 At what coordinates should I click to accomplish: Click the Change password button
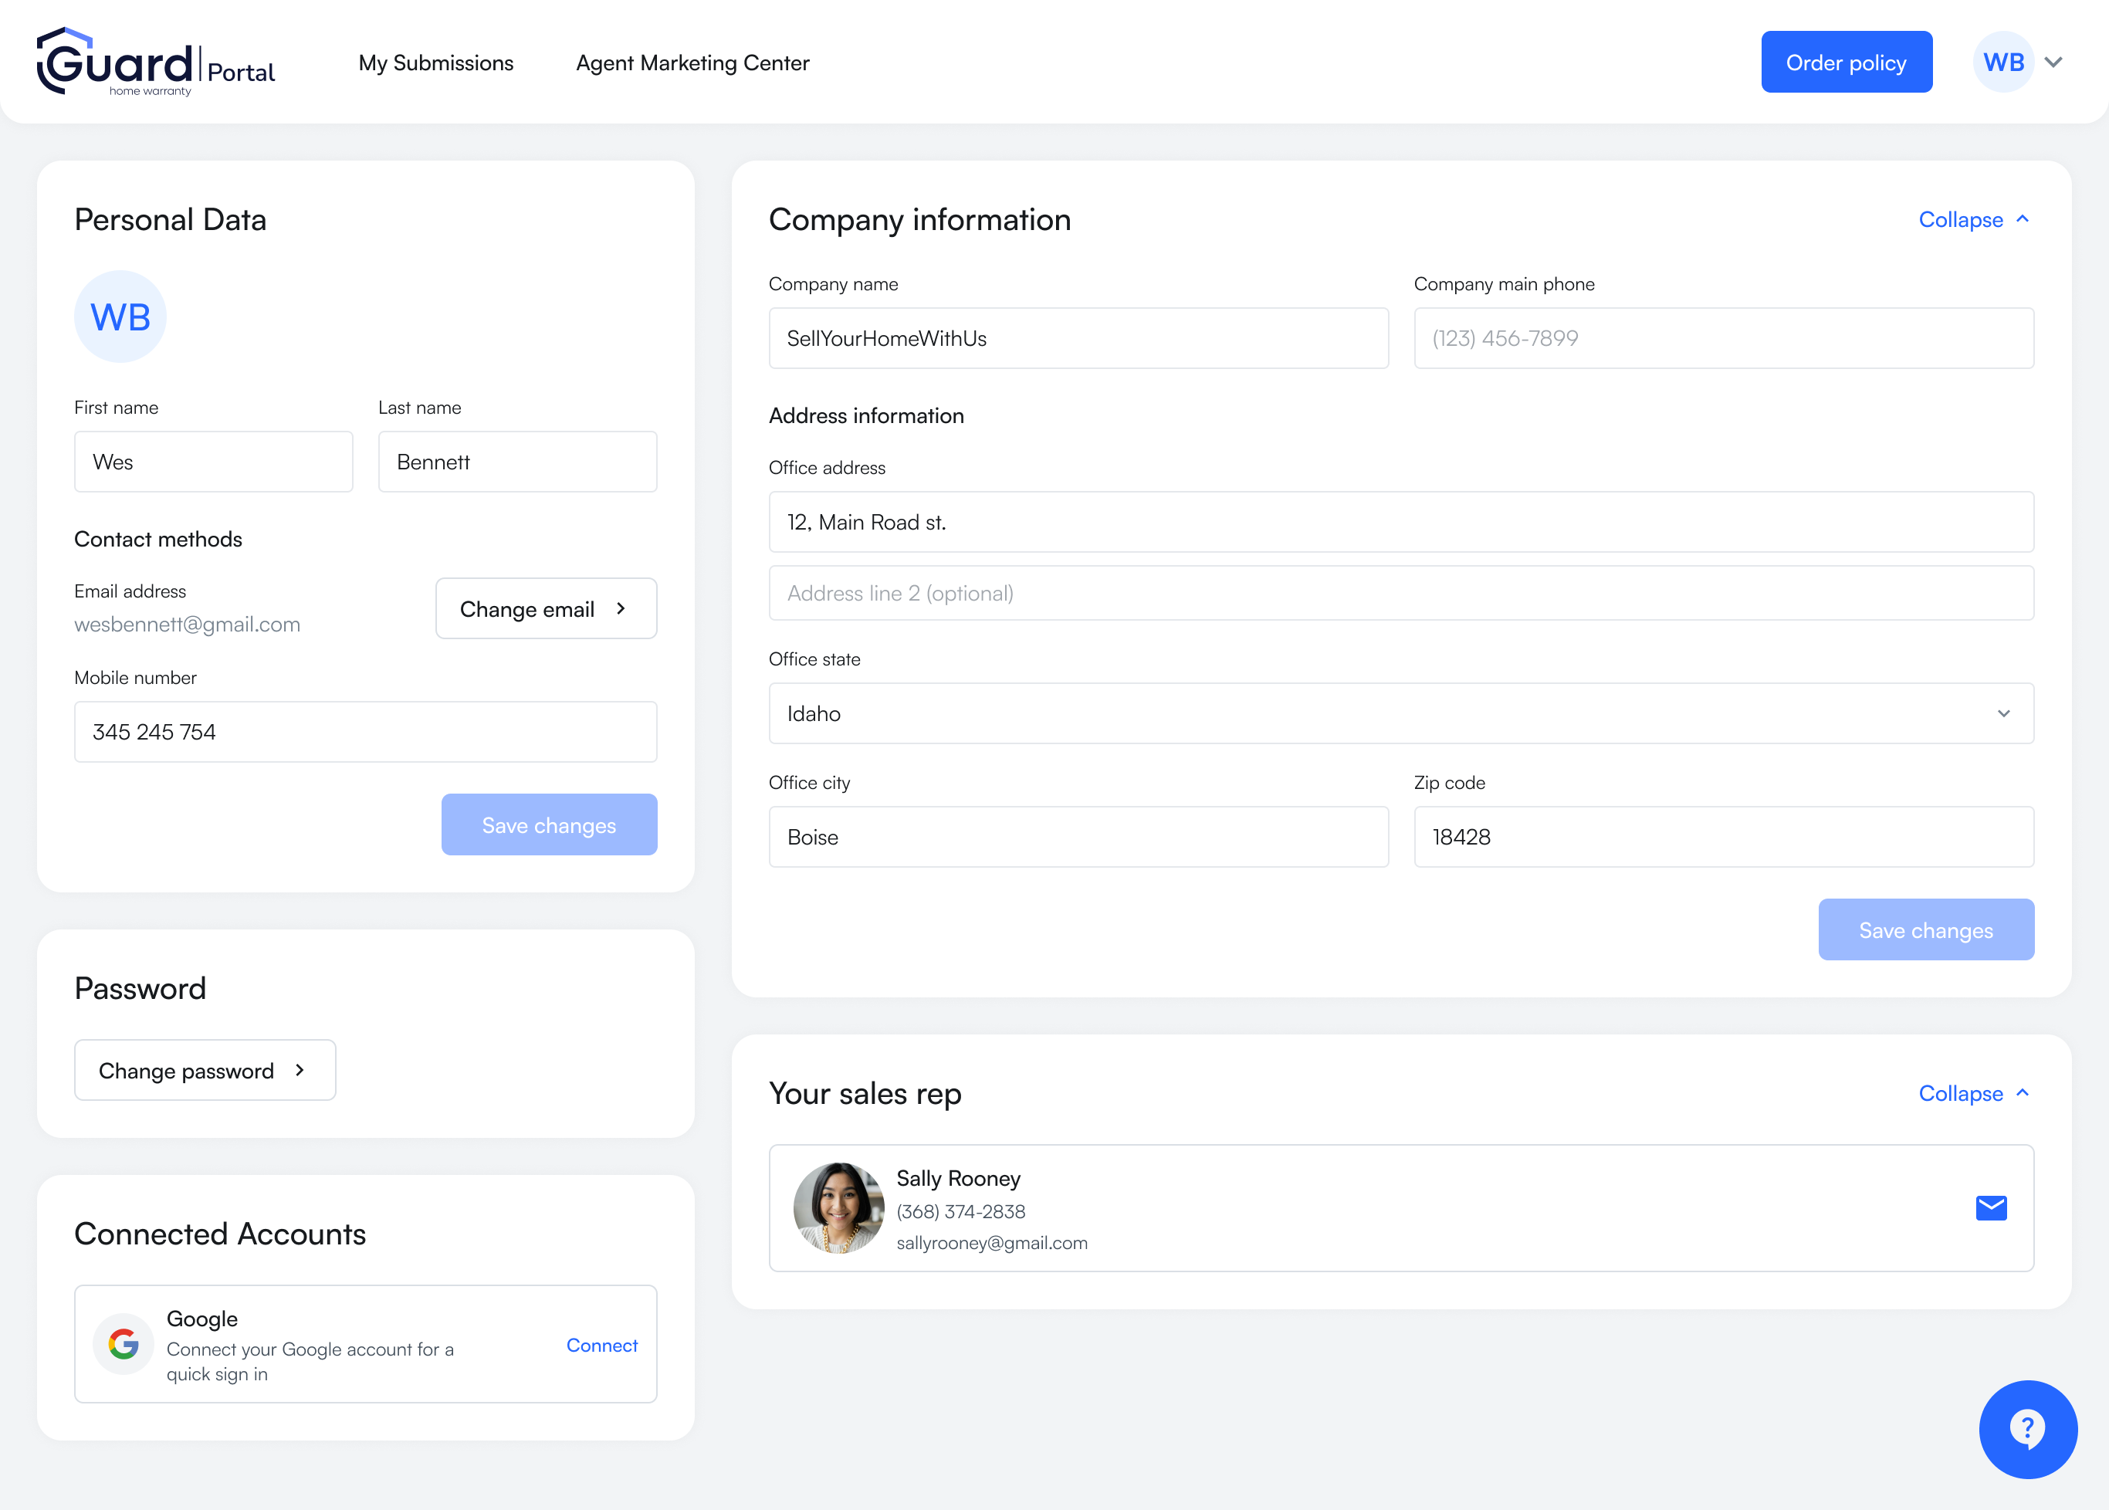[205, 1070]
